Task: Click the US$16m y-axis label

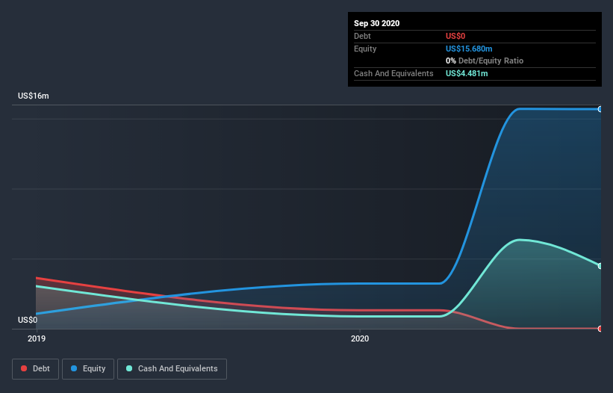Action: point(34,96)
